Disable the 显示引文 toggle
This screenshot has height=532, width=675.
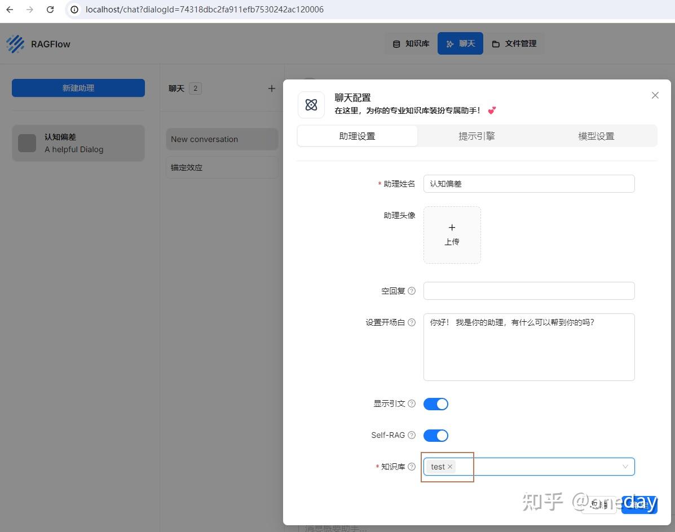(x=435, y=404)
